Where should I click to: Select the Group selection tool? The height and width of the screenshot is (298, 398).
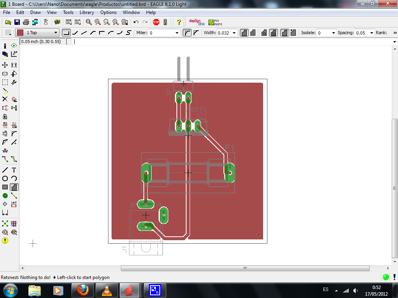coord(5,82)
